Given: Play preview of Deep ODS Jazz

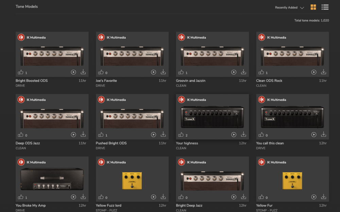Looking at the screenshot, I should pos(73,135).
